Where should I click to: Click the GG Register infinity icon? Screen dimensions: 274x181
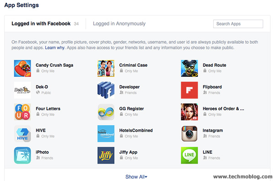(106, 112)
